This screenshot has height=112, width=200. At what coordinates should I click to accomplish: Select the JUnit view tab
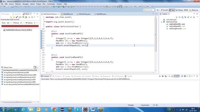point(27,14)
